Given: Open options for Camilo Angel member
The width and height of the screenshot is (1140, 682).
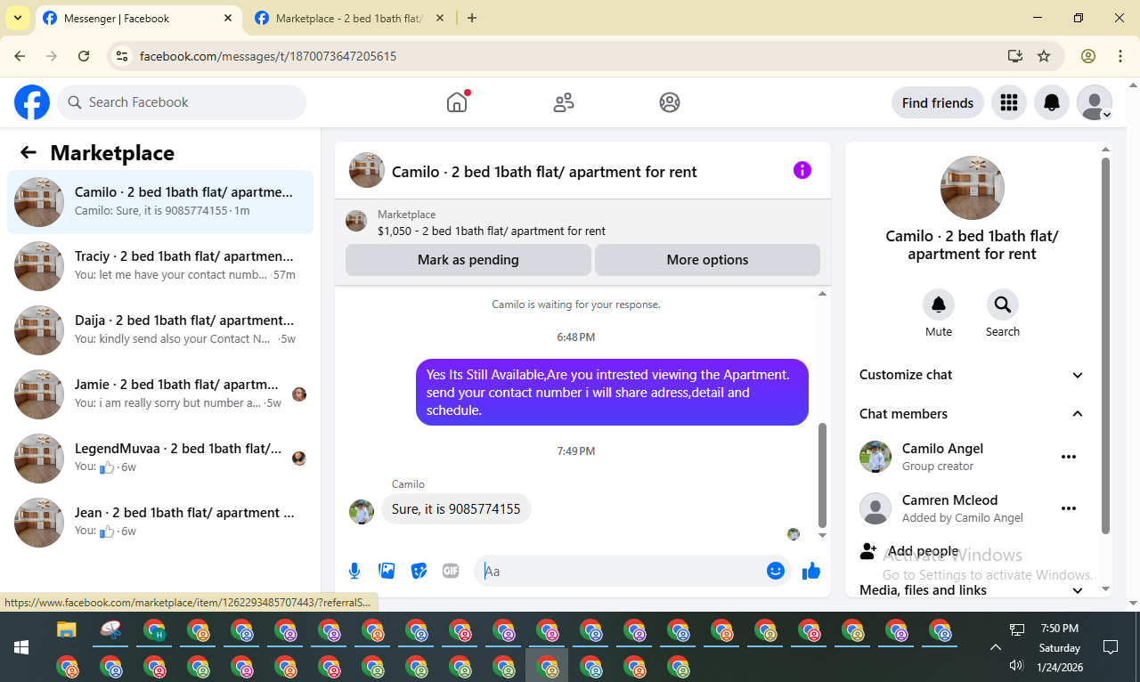Looking at the screenshot, I should click(1069, 457).
